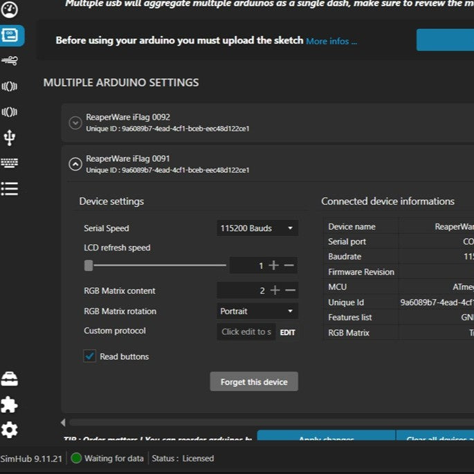This screenshot has height=474, width=474.
Task: Click the Custom protocol text field
Action: [246, 332]
